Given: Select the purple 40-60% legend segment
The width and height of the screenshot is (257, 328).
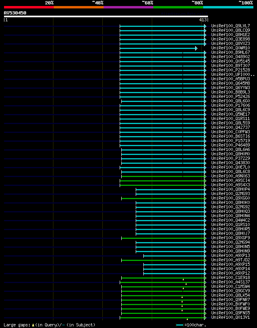Looking at the screenshot, I should click(x=128, y=7).
